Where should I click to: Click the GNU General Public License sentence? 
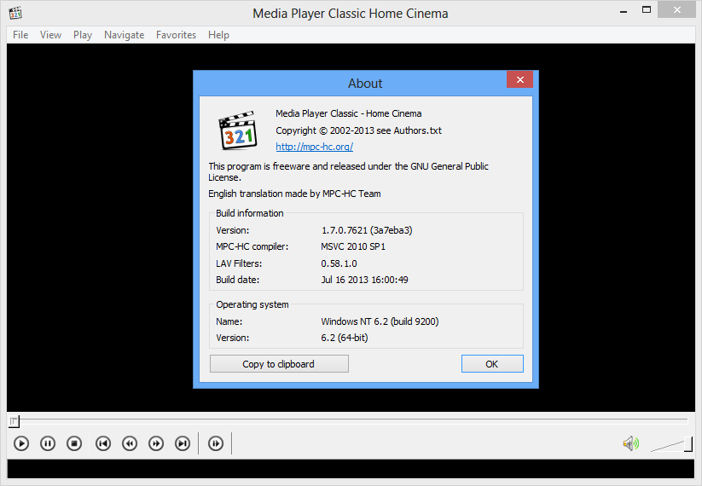[x=348, y=172]
